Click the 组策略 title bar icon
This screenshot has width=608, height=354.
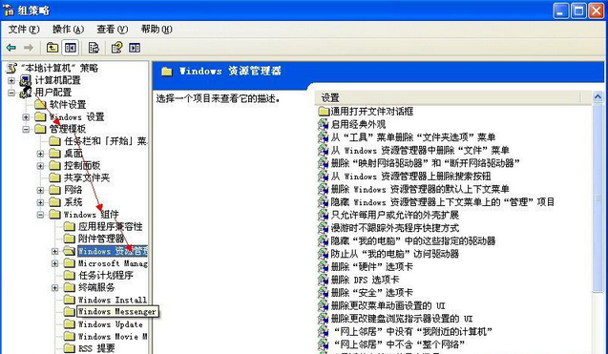pos(9,10)
